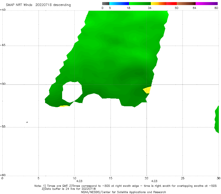This screenshot has height=194, width=221.
Task: Click the white data gap hole inside the green swath
Action: coord(72,92)
